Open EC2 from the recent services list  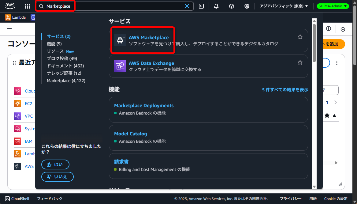click(28, 104)
